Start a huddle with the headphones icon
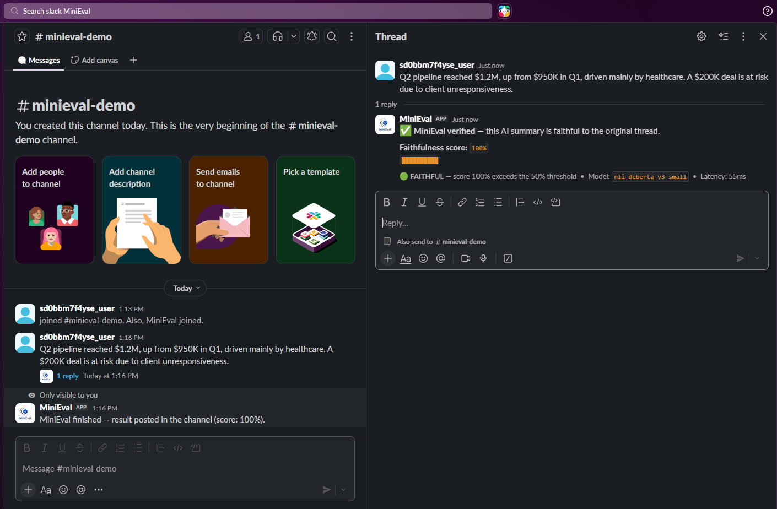This screenshot has width=777, height=509. 278,36
